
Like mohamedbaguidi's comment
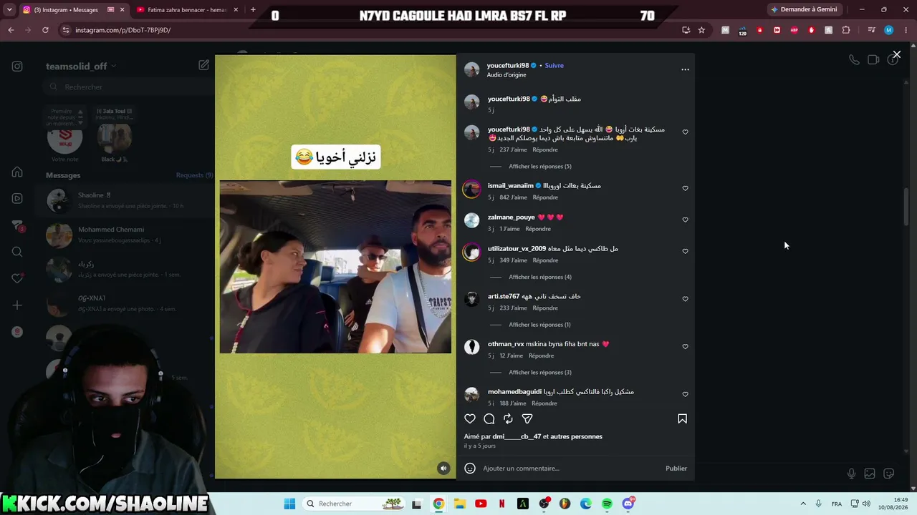click(685, 394)
